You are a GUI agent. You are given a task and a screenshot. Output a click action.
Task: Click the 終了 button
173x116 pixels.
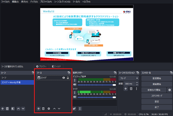point(157,107)
